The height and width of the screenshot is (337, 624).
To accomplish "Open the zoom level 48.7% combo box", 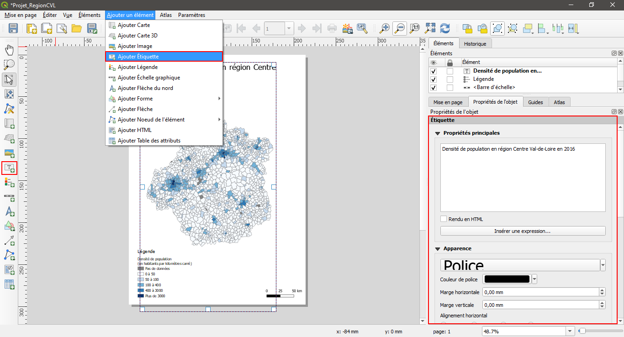I will pos(528,331).
